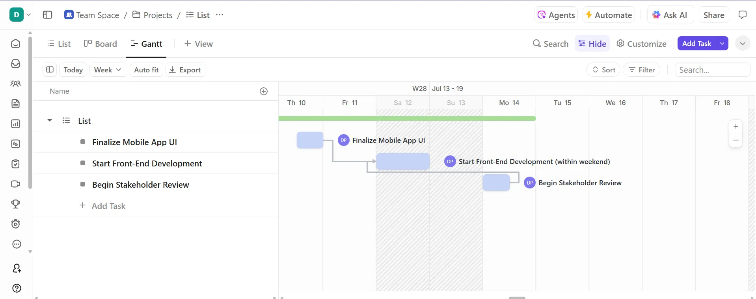Click the Search button in view bar
This screenshot has width=756, height=299.
(x=551, y=44)
